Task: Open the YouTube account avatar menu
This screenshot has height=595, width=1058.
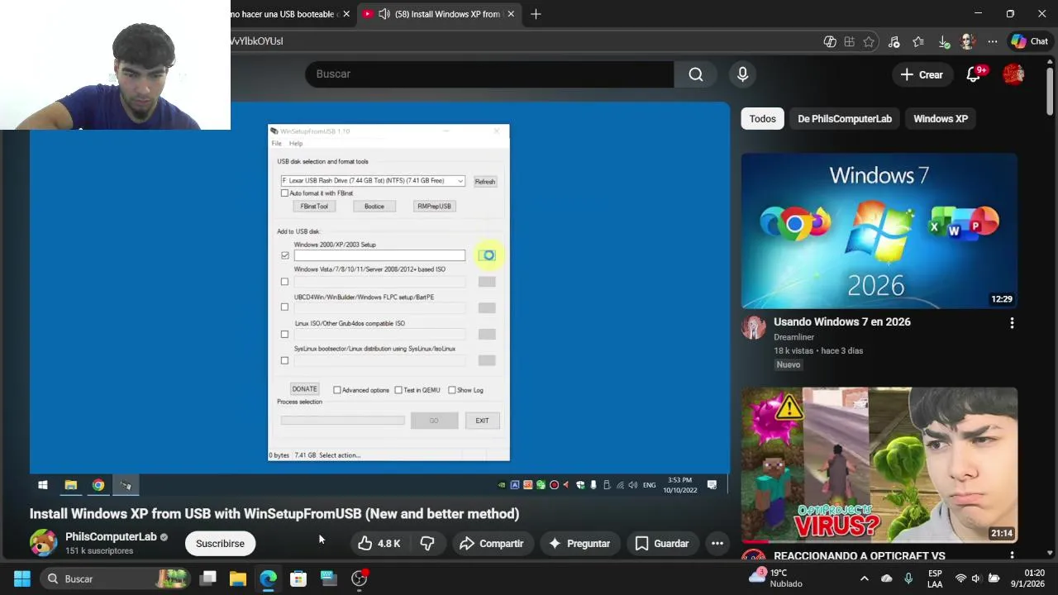Action: pyautogui.click(x=1013, y=74)
